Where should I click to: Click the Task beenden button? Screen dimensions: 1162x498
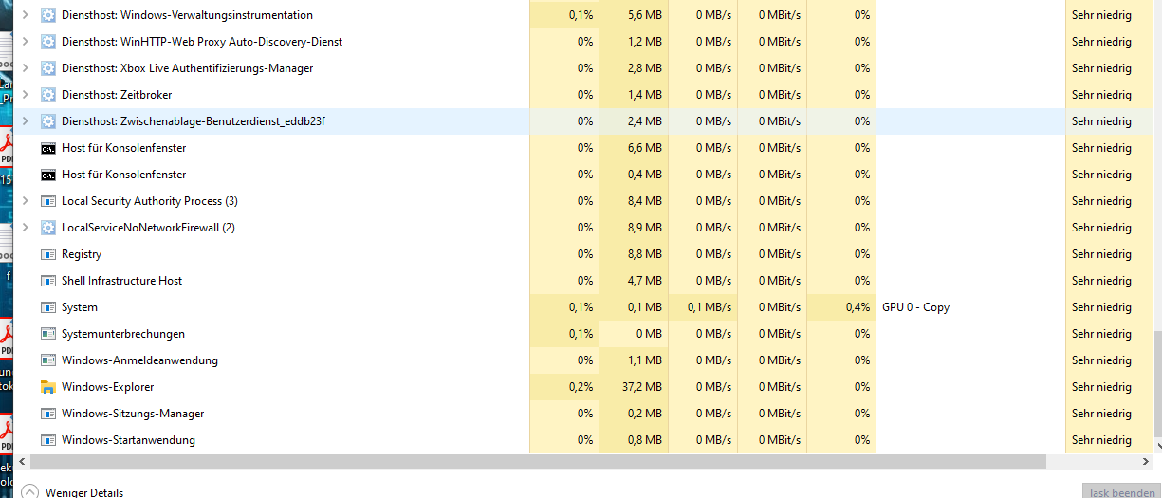[1121, 492]
